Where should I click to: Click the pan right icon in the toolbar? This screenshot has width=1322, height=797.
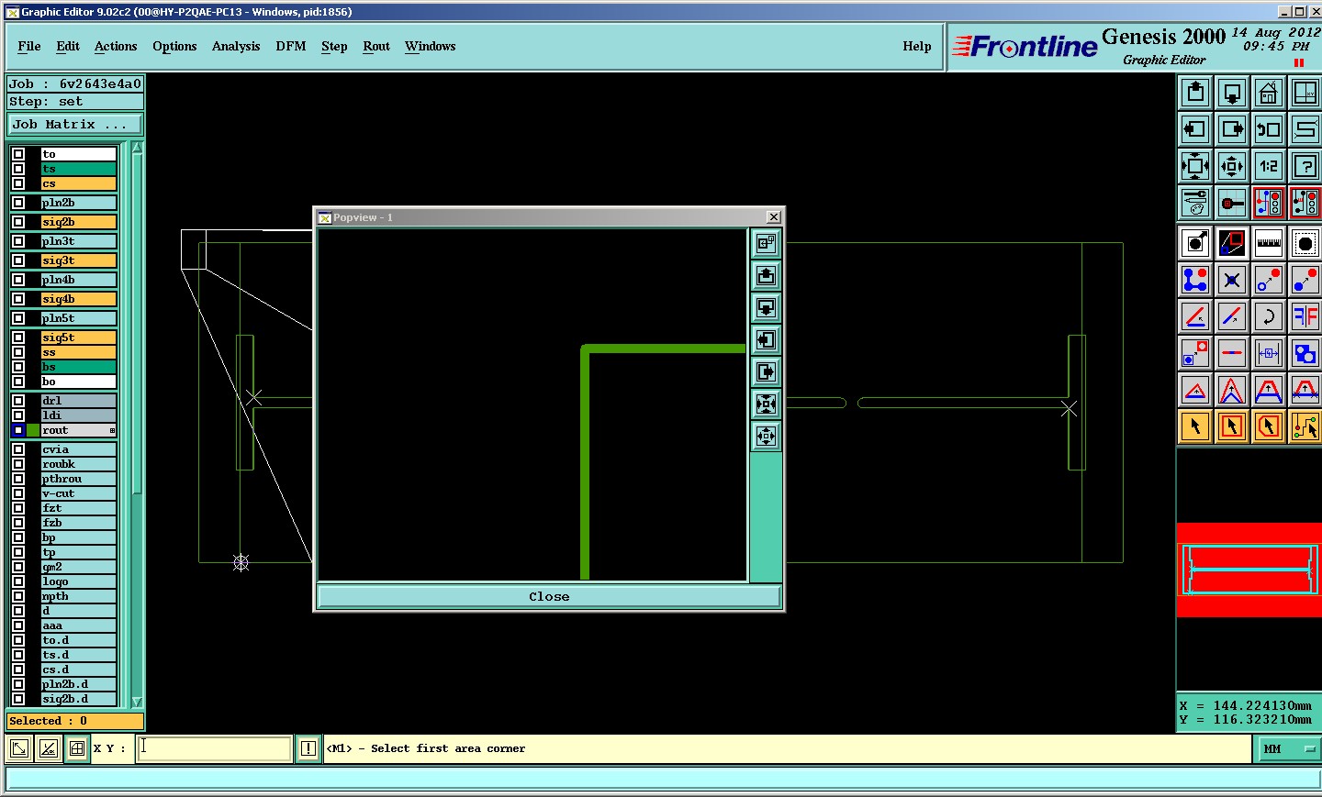pyautogui.click(x=1232, y=129)
